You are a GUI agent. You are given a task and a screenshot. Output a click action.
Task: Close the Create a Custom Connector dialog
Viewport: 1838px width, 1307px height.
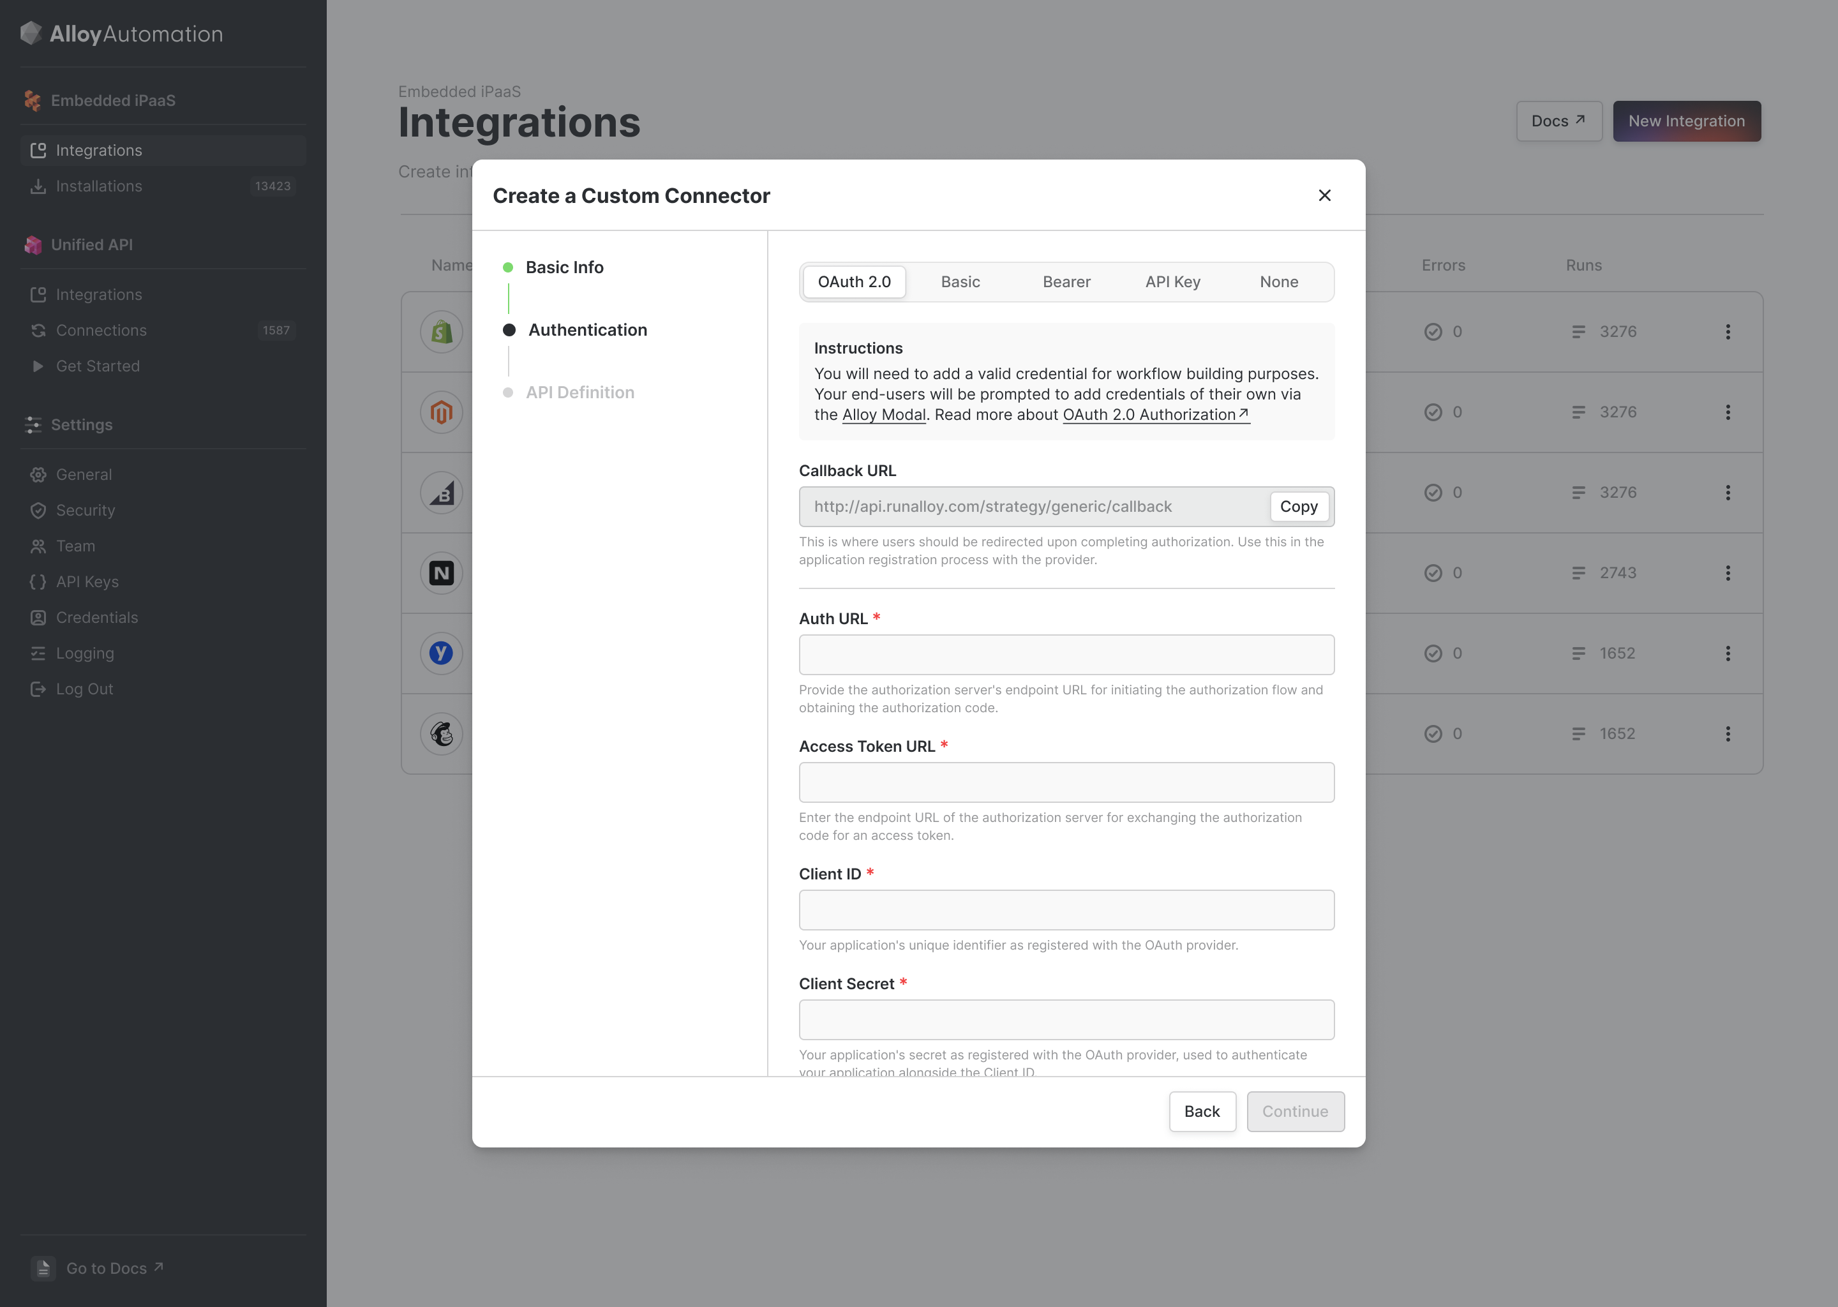tap(1325, 195)
